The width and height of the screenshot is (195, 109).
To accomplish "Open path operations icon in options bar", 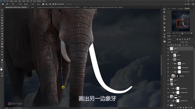I will [x=43, y=4].
